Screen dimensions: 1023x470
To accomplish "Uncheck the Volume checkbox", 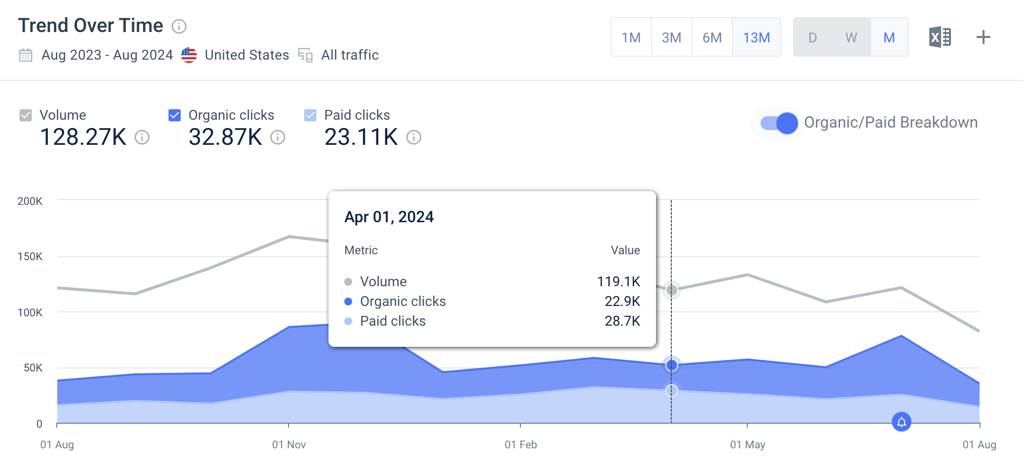I will pos(26,115).
